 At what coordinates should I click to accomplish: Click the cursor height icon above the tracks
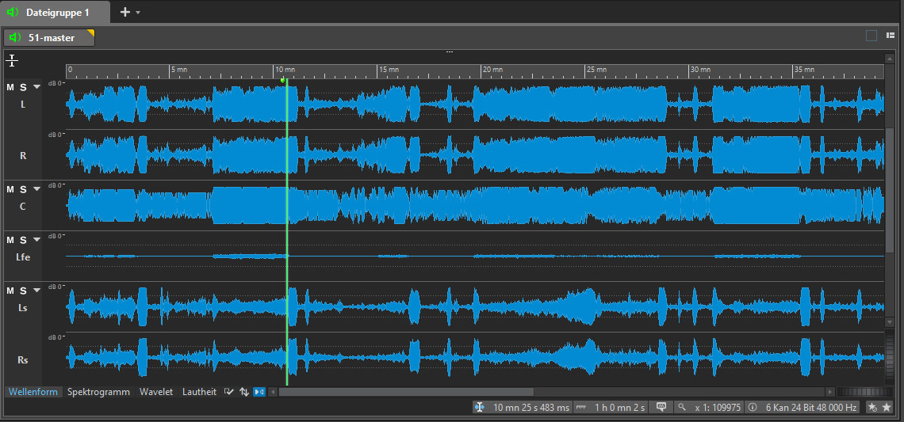(12, 60)
